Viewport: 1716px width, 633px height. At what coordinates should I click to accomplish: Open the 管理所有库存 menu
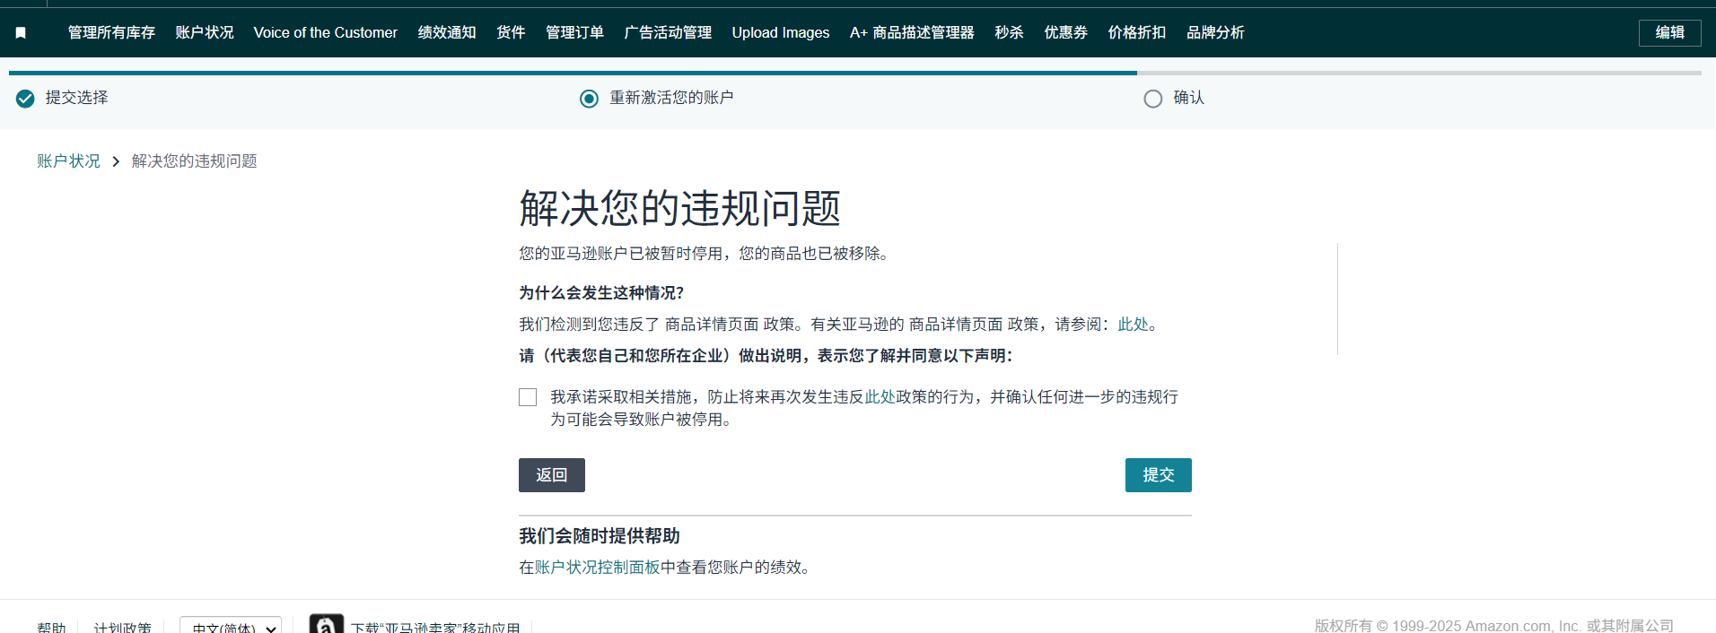pyautogui.click(x=111, y=33)
